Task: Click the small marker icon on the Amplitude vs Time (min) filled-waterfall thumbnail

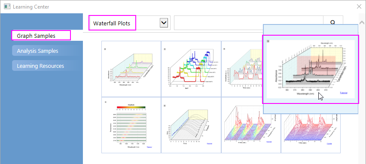Action: [x=224, y=49]
